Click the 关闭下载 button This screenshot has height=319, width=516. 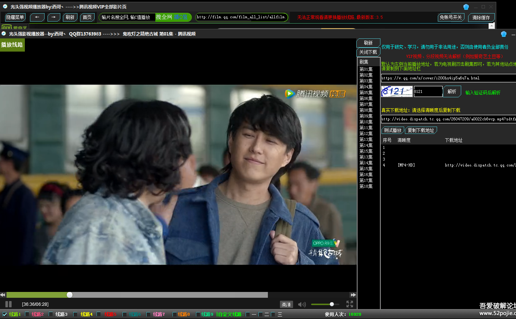coord(368,52)
